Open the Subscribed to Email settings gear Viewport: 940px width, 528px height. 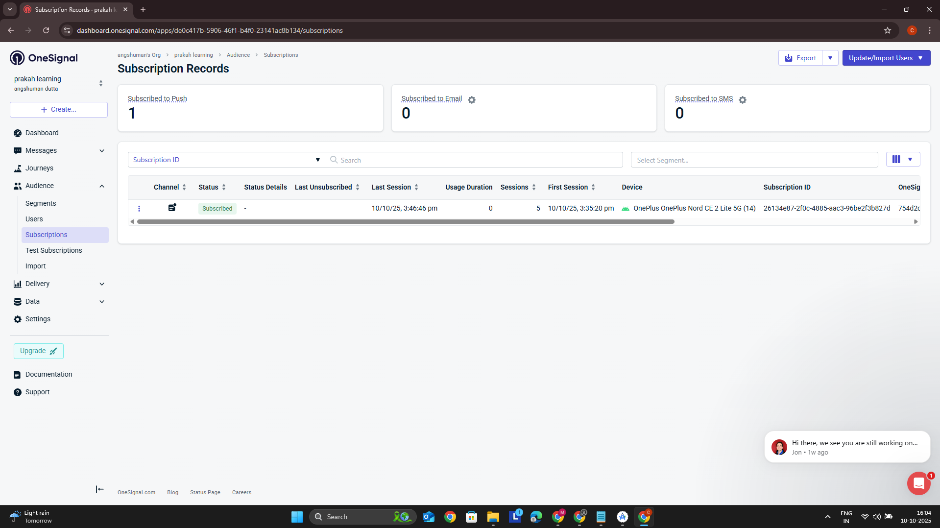471,100
